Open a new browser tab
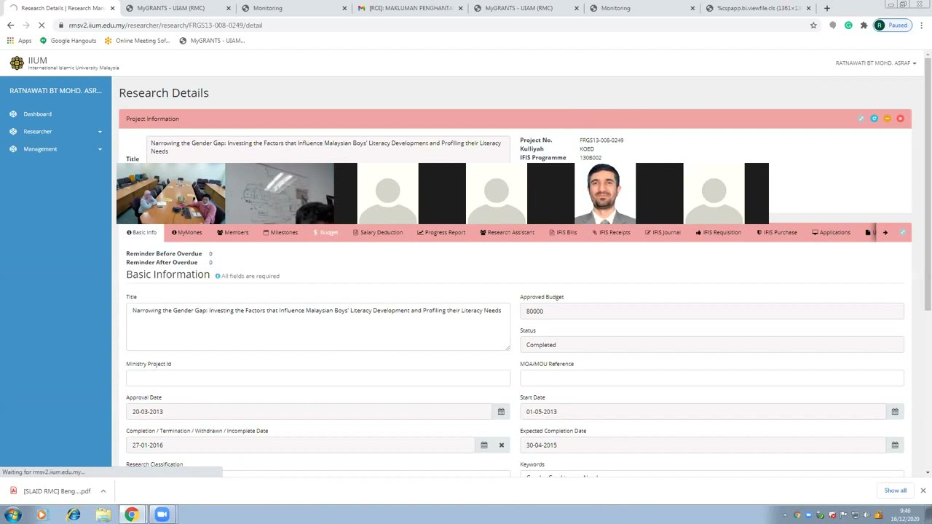 point(826,8)
